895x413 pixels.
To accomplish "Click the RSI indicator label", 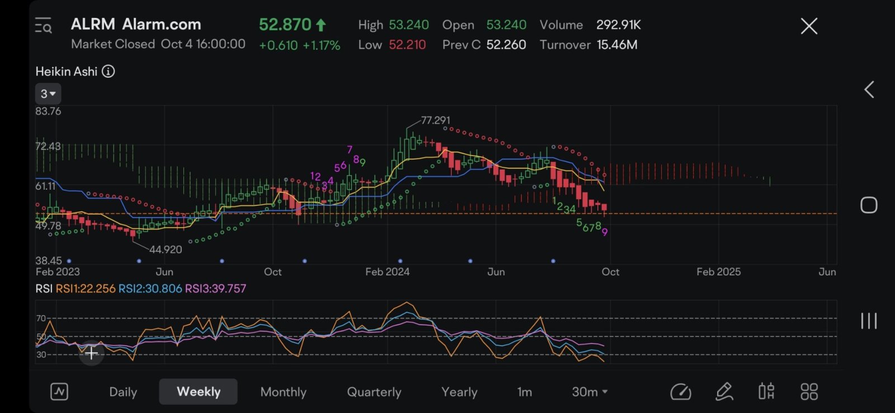I will point(44,289).
